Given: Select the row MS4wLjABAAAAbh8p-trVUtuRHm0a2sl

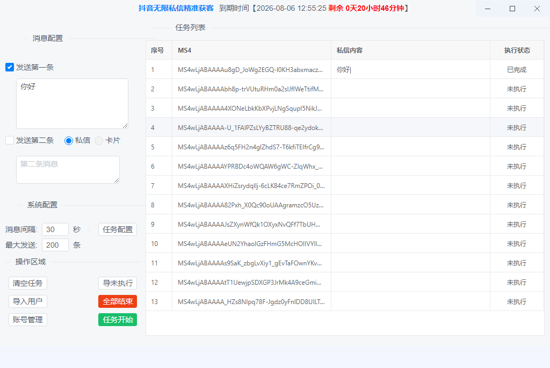Looking at the screenshot, I should coord(345,89).
